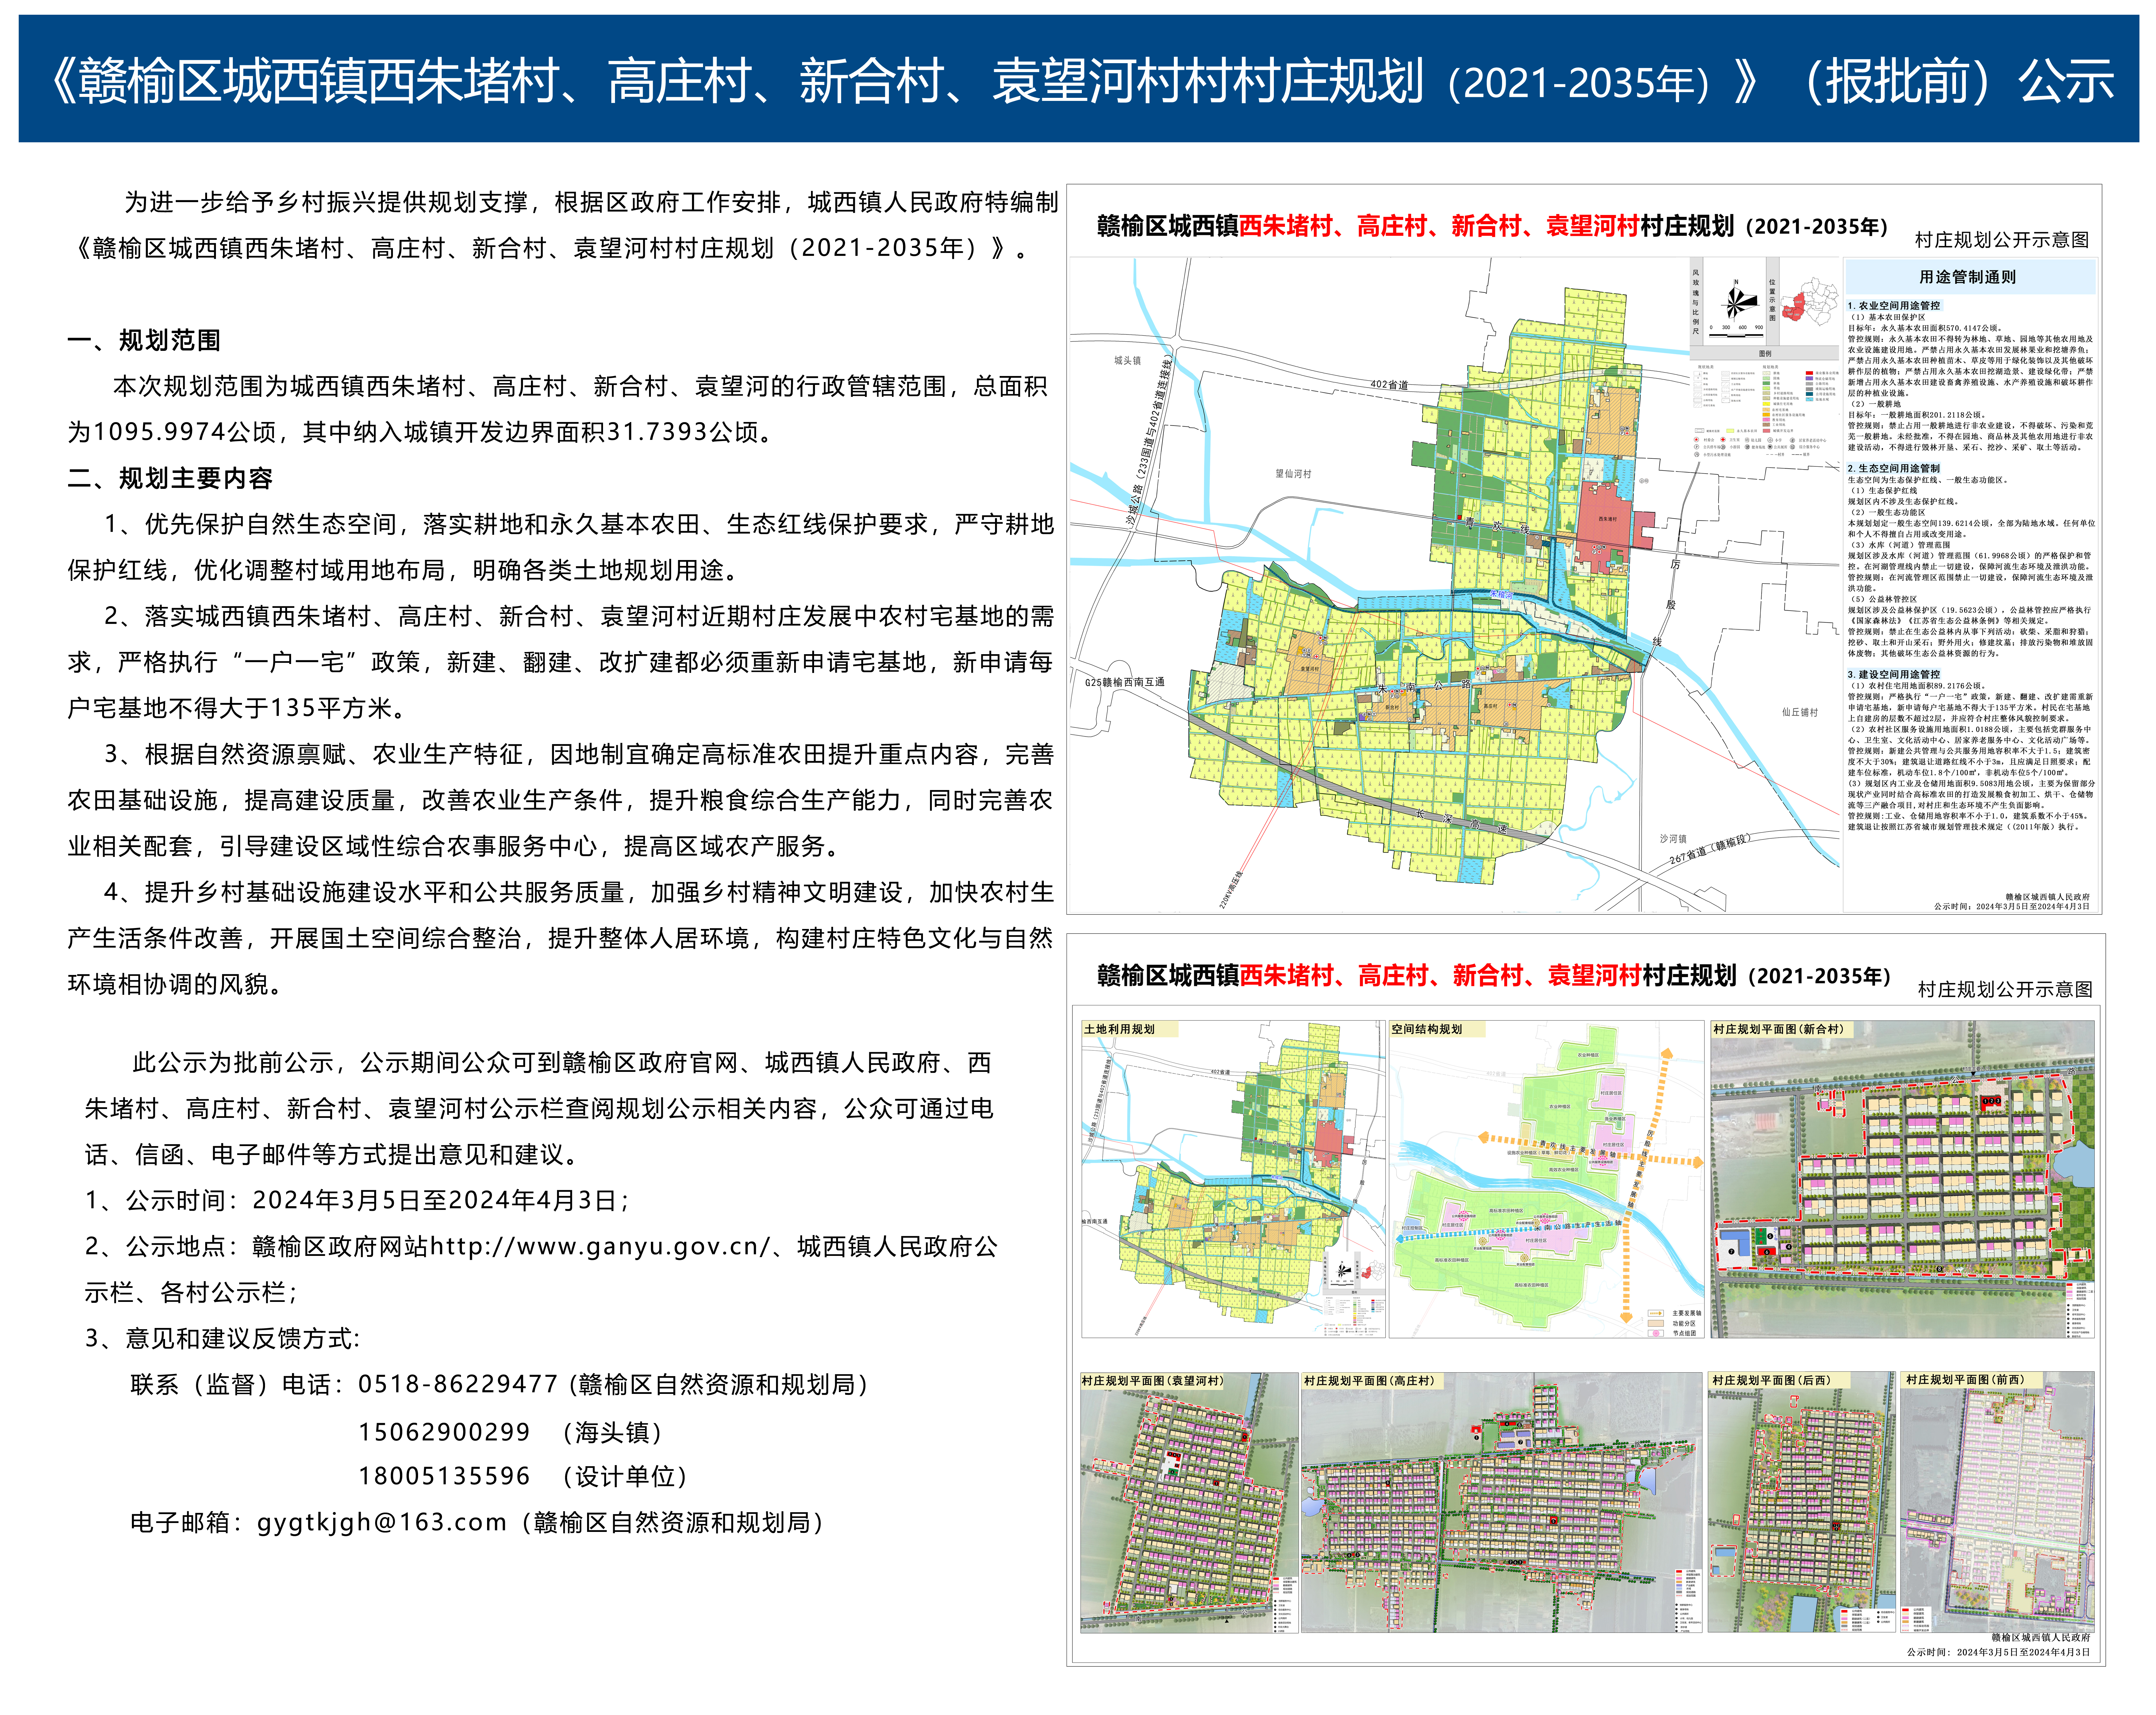Select the 村委会 red star legend icon

coord(1697,440)
